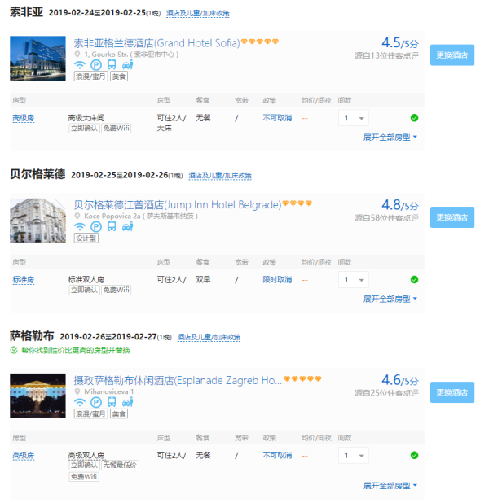
Task: Open Jump Inn Hotel Belgrade photo thumbnail
Action: 38,221
